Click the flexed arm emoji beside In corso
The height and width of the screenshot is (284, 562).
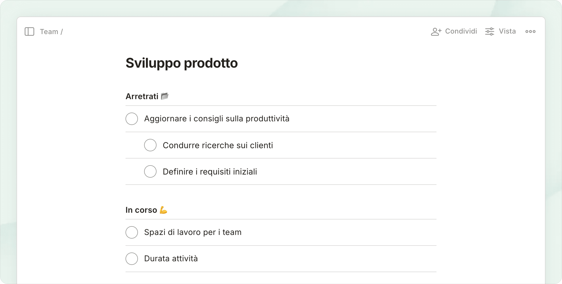point(163,210)
